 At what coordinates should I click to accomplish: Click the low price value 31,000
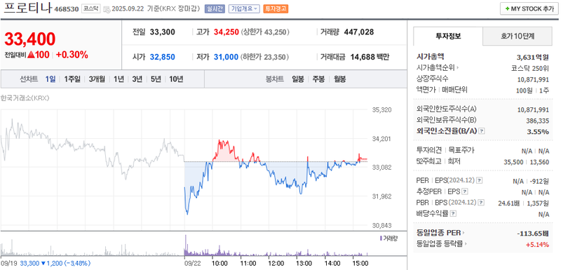tap(226, 57)
